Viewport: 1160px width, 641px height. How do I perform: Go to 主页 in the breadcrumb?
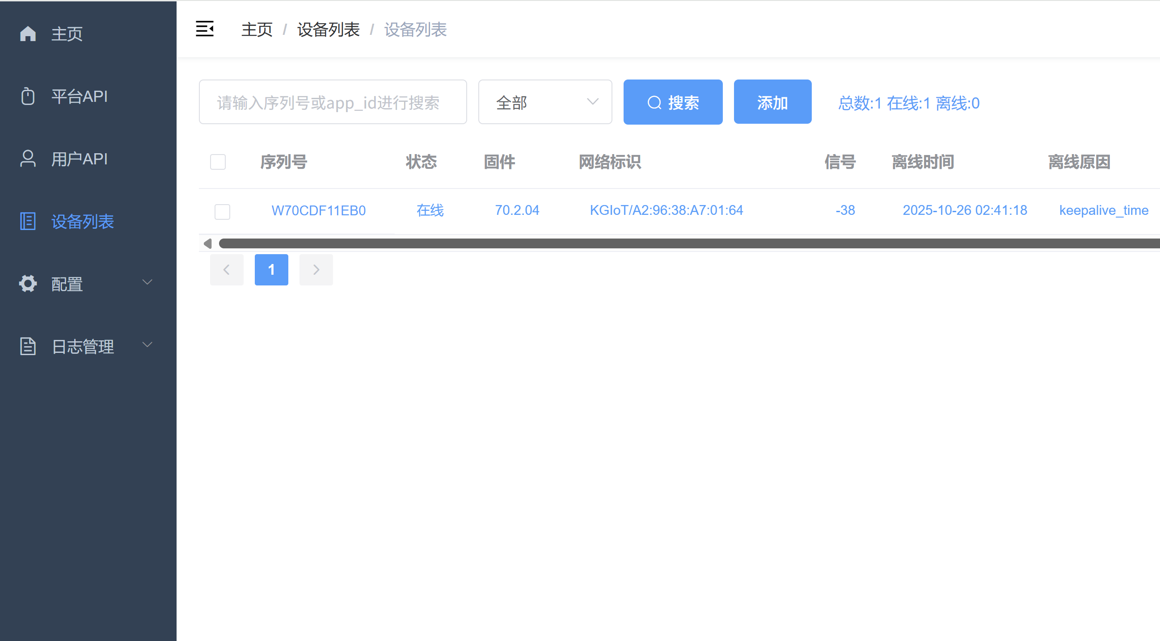pyautogui.click(x=257, y=30)
